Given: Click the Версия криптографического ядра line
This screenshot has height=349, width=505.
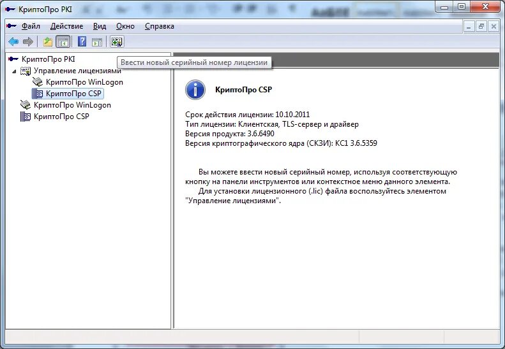Looking at the screenshot, I should pyautogui.click(x=281, y=143).
